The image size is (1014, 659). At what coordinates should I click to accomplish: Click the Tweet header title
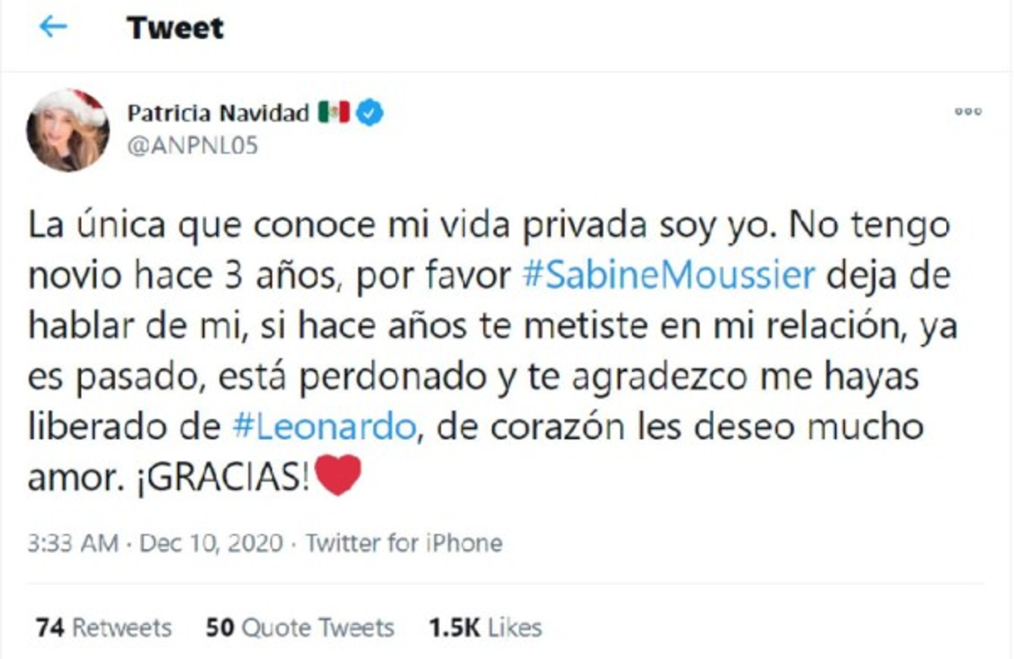click(174, 26)
